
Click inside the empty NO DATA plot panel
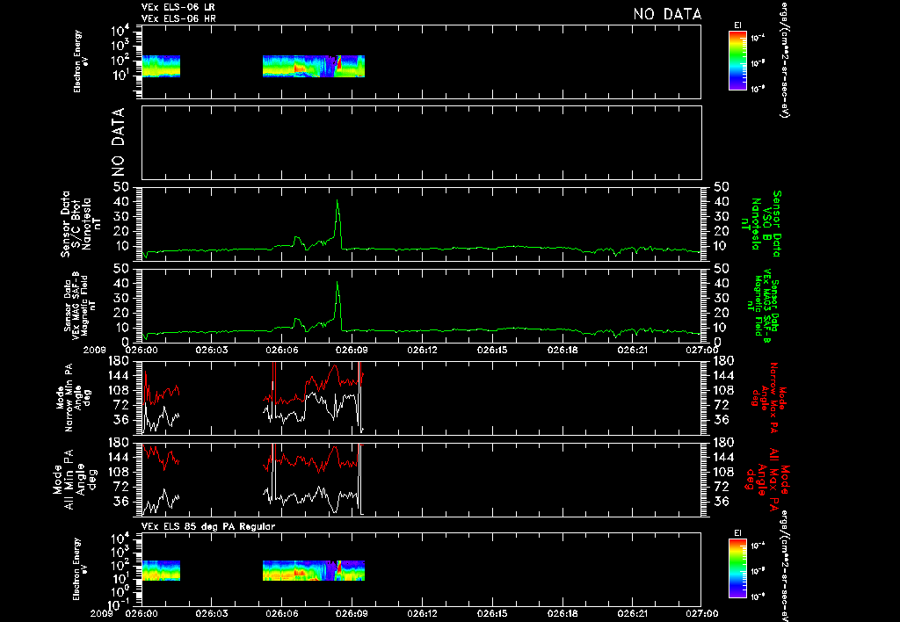point(421,142)
